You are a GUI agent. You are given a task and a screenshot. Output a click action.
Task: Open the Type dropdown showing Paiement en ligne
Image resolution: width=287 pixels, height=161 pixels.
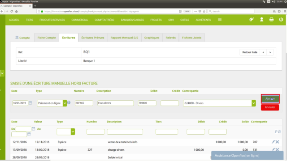click(52, 103)
